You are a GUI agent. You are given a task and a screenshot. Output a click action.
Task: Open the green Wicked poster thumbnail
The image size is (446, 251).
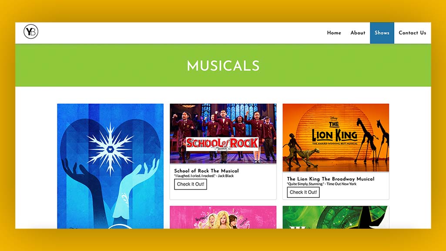tap(335, 217)
